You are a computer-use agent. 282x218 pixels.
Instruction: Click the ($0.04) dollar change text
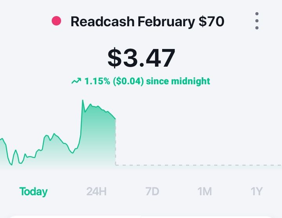pyautogui.click(x=128, y=81)
